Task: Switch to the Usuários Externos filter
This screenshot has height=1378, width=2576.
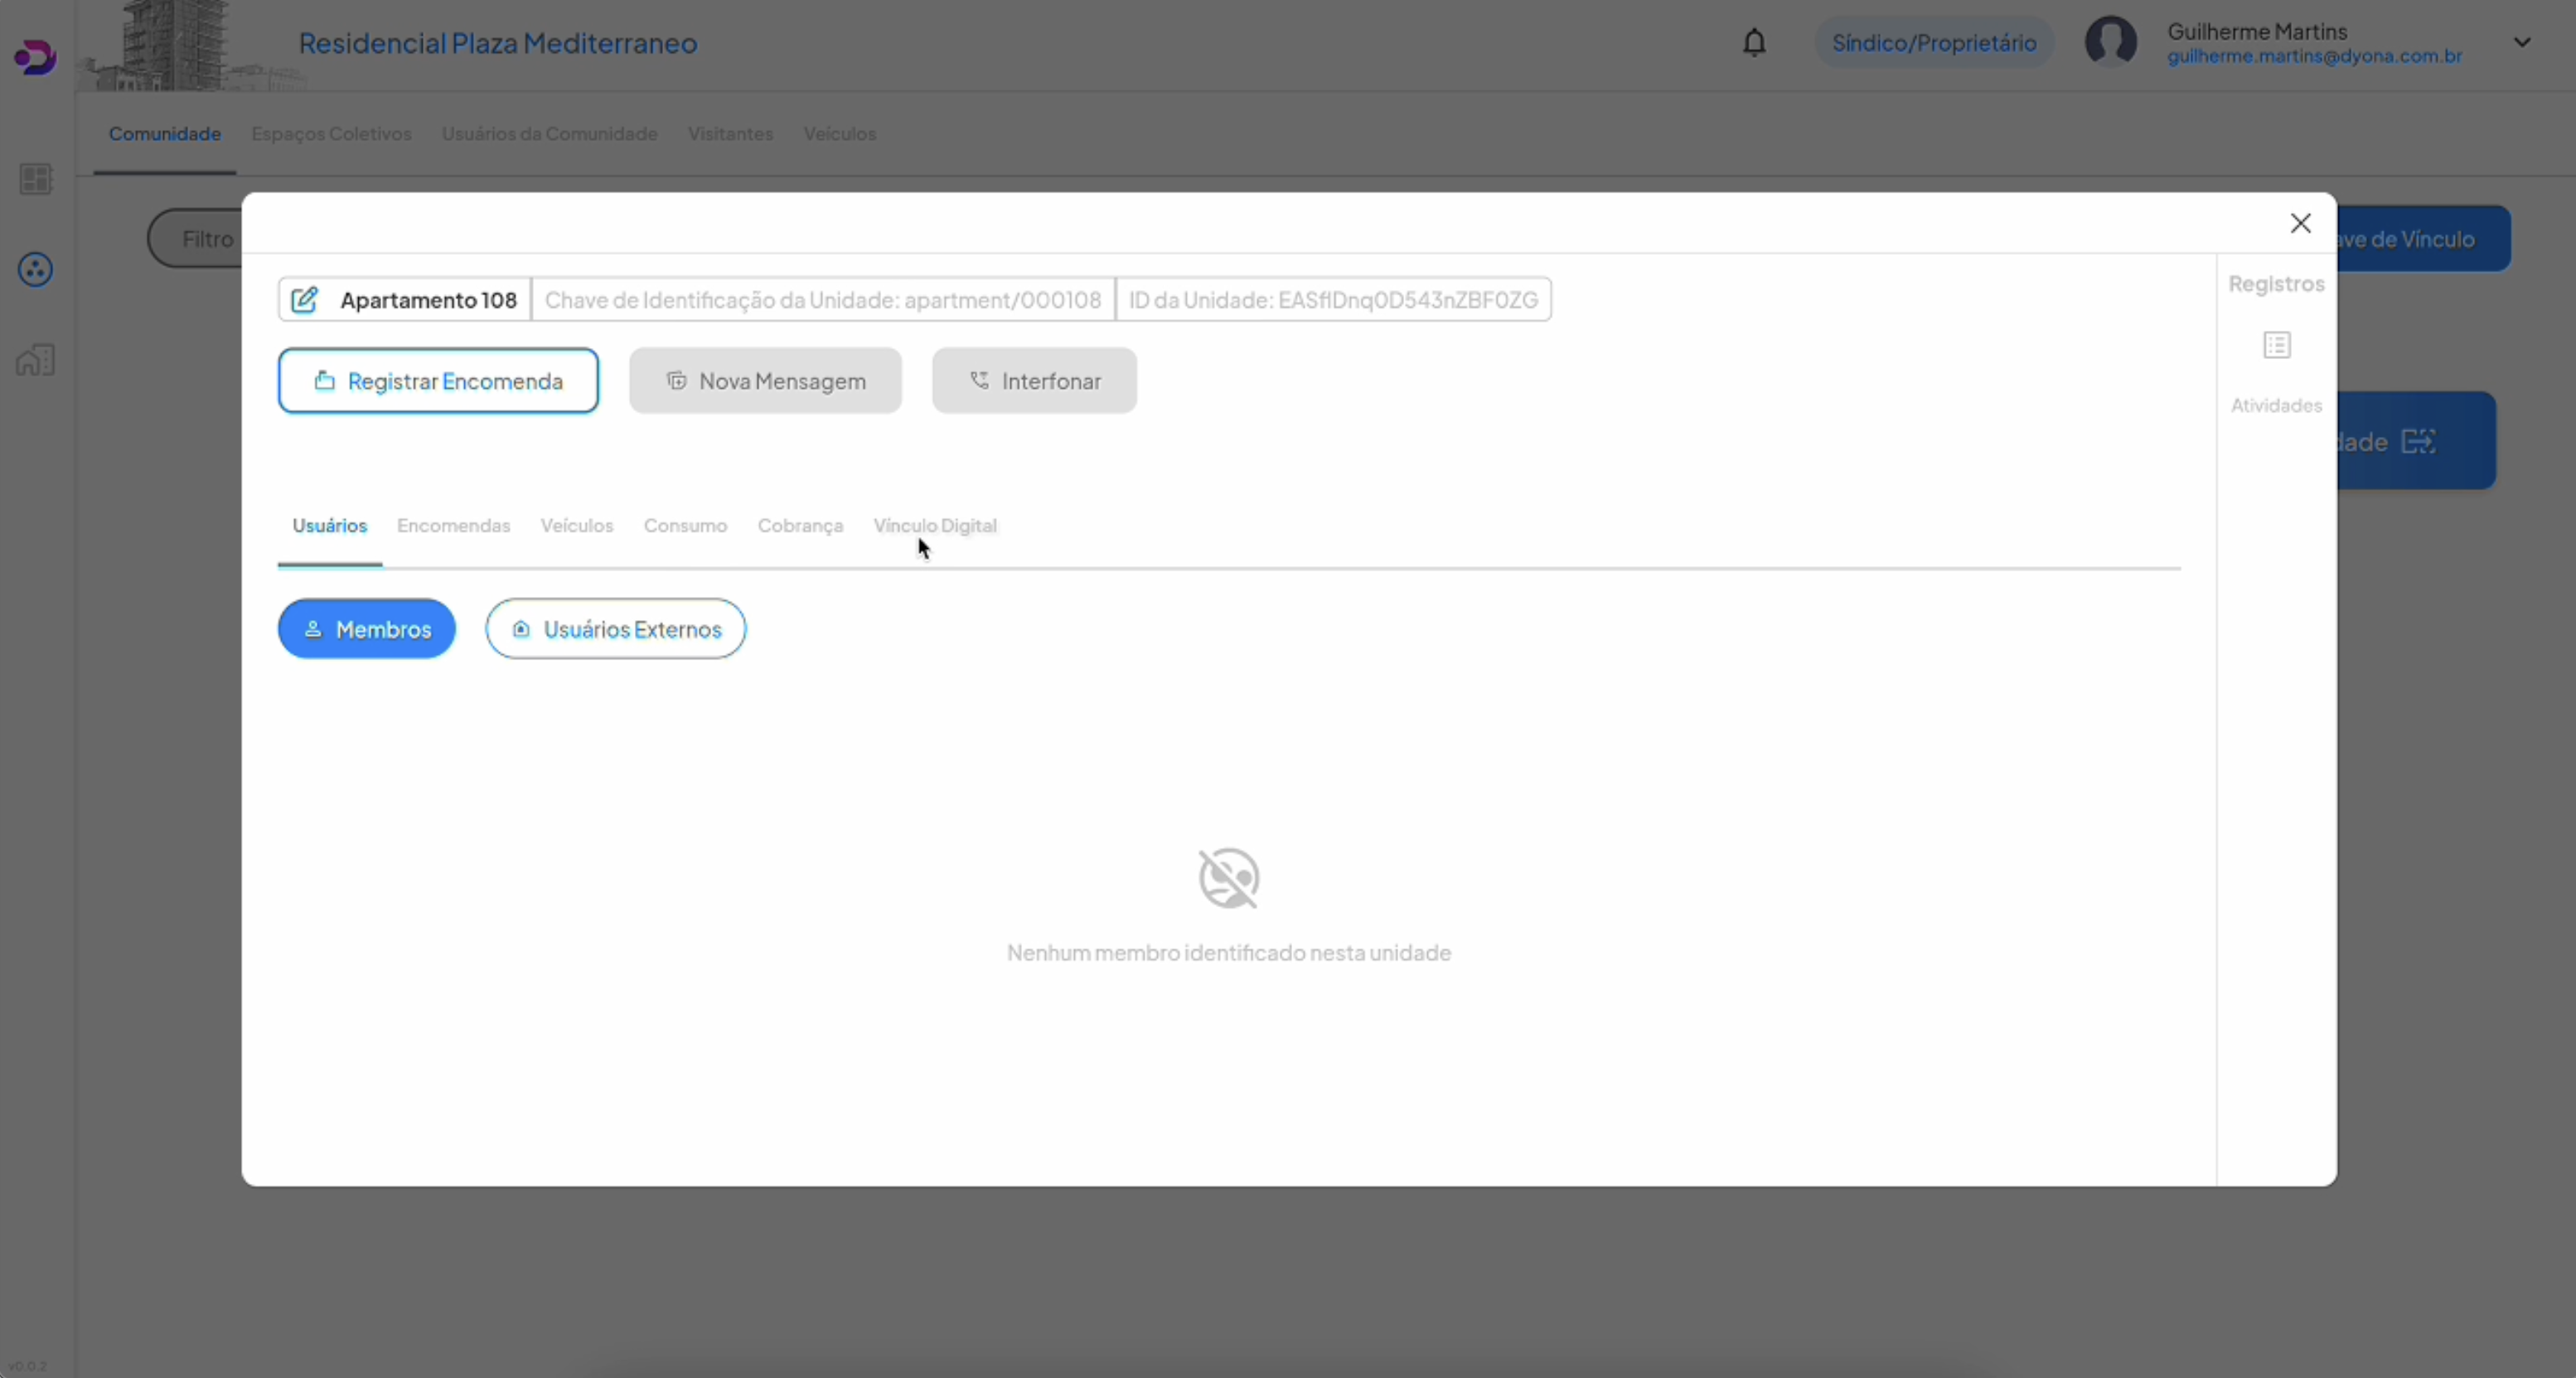Action: click(x=615, y=629)
